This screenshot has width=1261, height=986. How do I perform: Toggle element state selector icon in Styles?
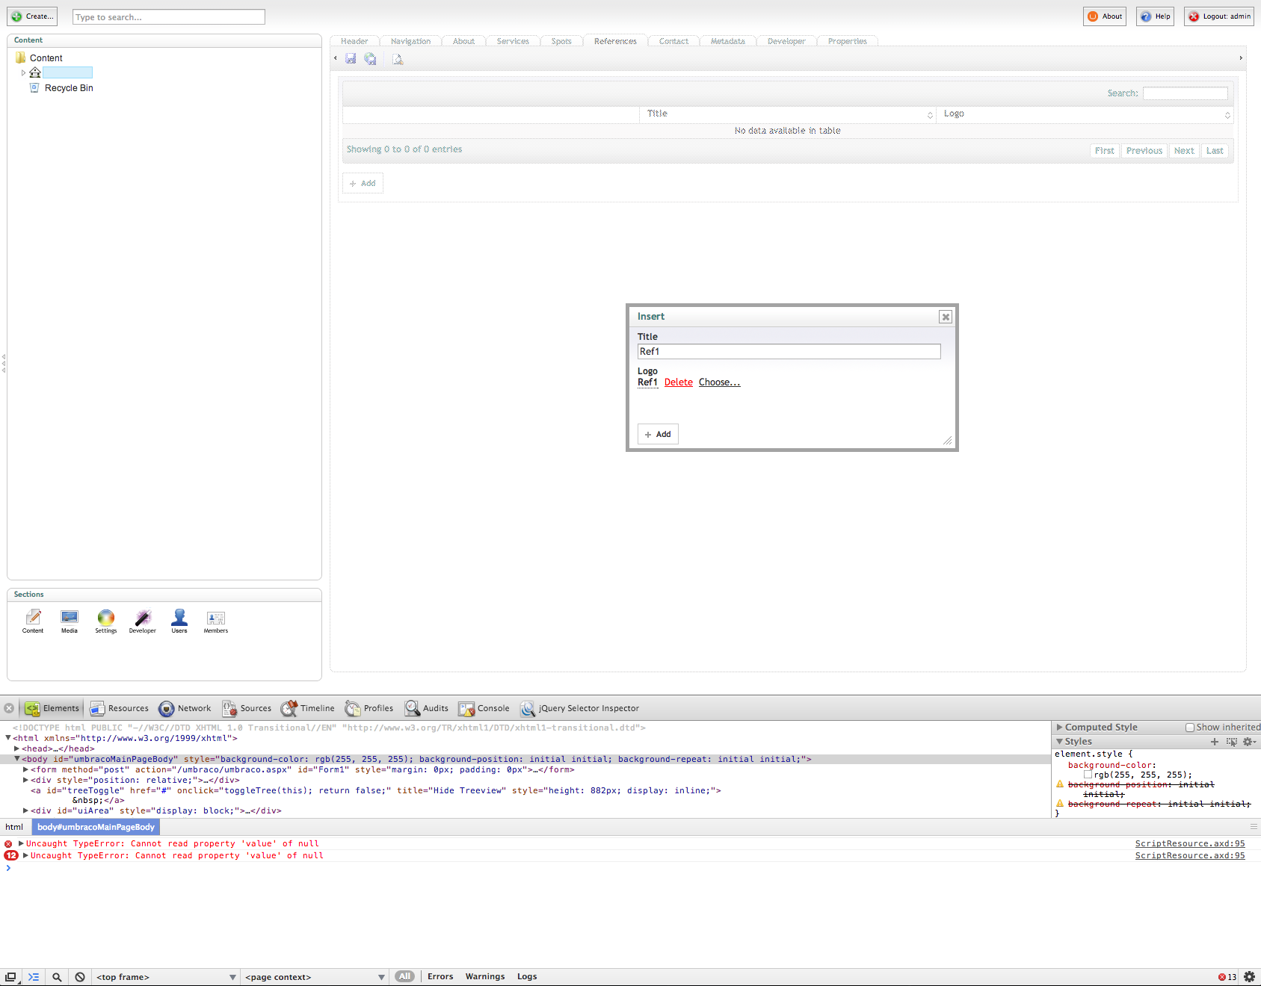[x=1232, y=742]
